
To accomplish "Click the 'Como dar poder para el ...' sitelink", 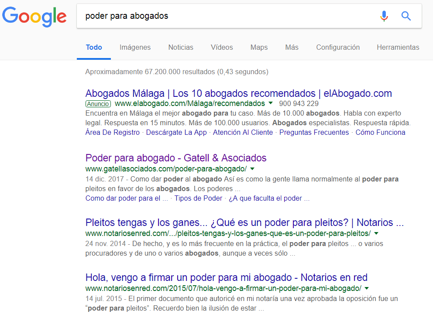I will (x=127, y=198).
